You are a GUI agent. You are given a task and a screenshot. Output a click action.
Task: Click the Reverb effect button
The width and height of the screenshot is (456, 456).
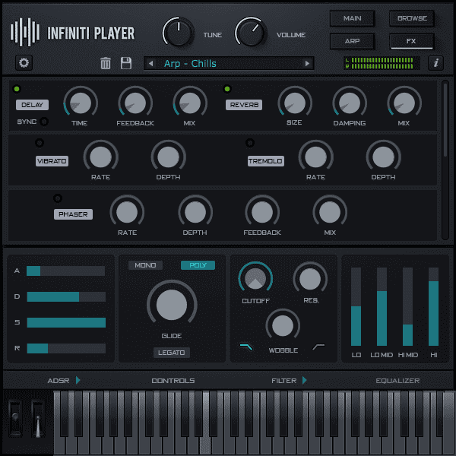[244, 105]
